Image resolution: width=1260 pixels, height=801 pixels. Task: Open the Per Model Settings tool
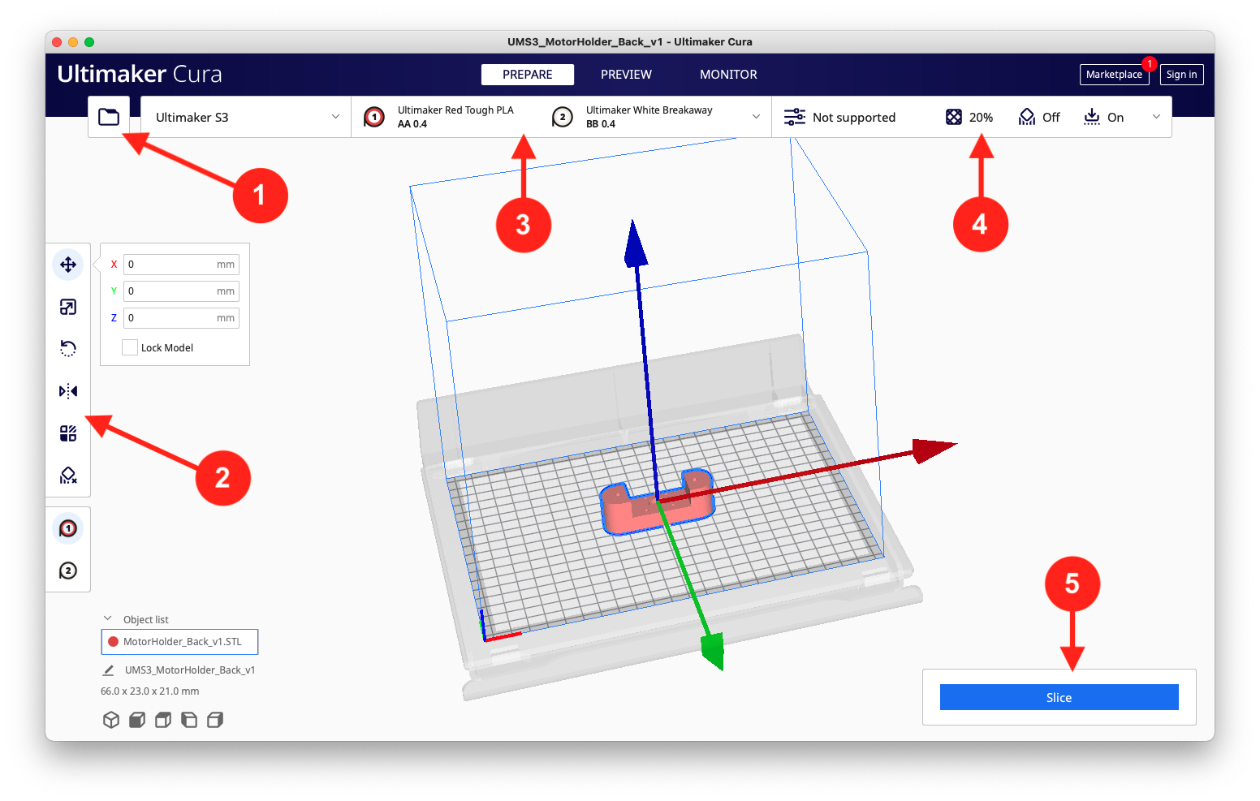68,433
